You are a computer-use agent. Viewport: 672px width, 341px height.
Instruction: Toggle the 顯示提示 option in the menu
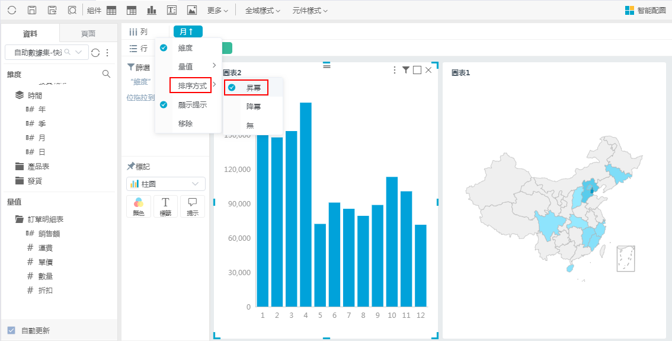click(192, 105)
